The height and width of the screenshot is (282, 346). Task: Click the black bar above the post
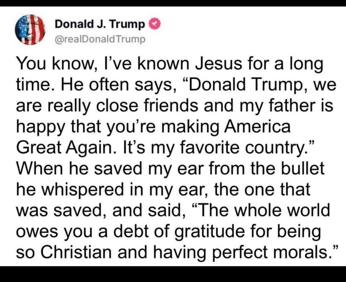(173, 3)
